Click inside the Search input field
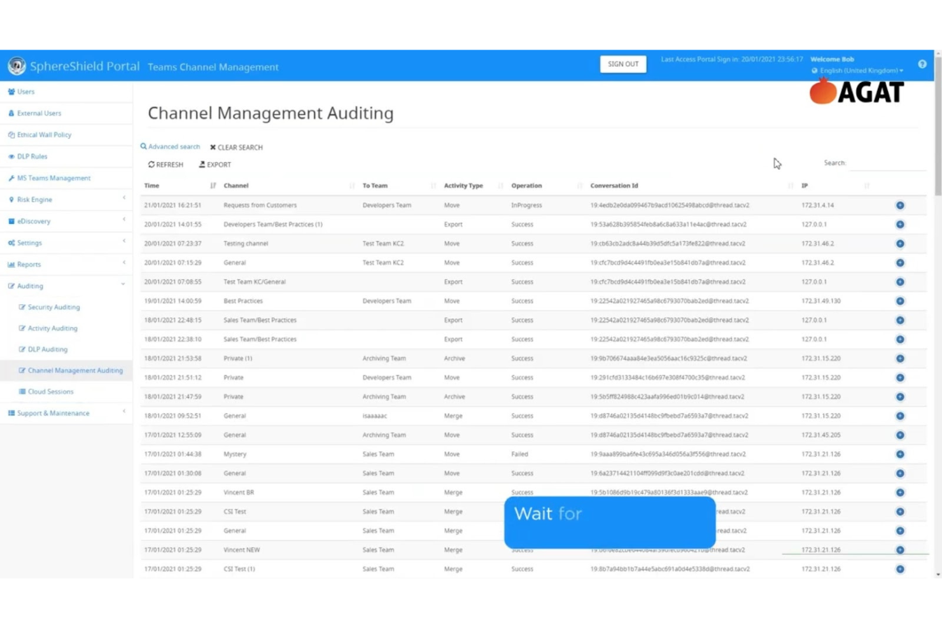 point(888,163)
